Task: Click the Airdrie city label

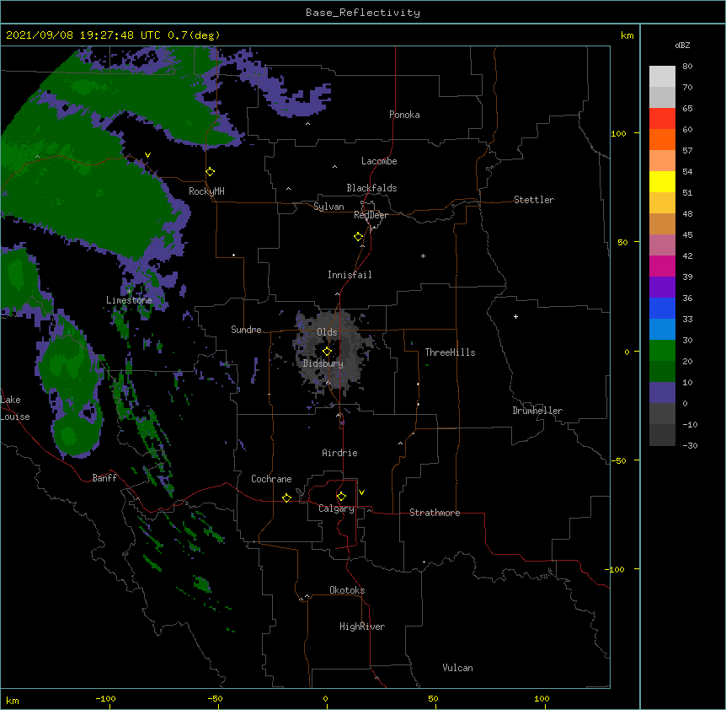Action: coord(340,453)
